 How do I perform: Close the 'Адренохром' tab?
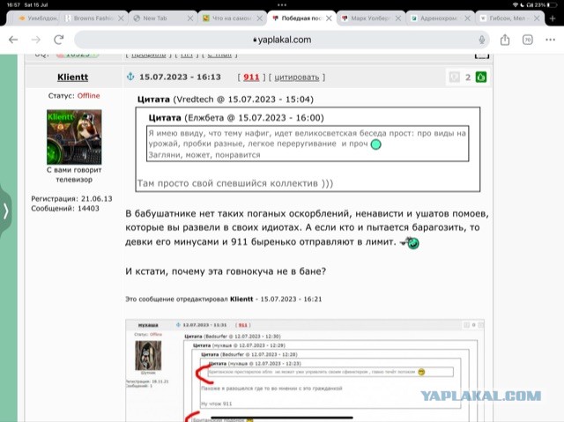click(x=467, y=19)
